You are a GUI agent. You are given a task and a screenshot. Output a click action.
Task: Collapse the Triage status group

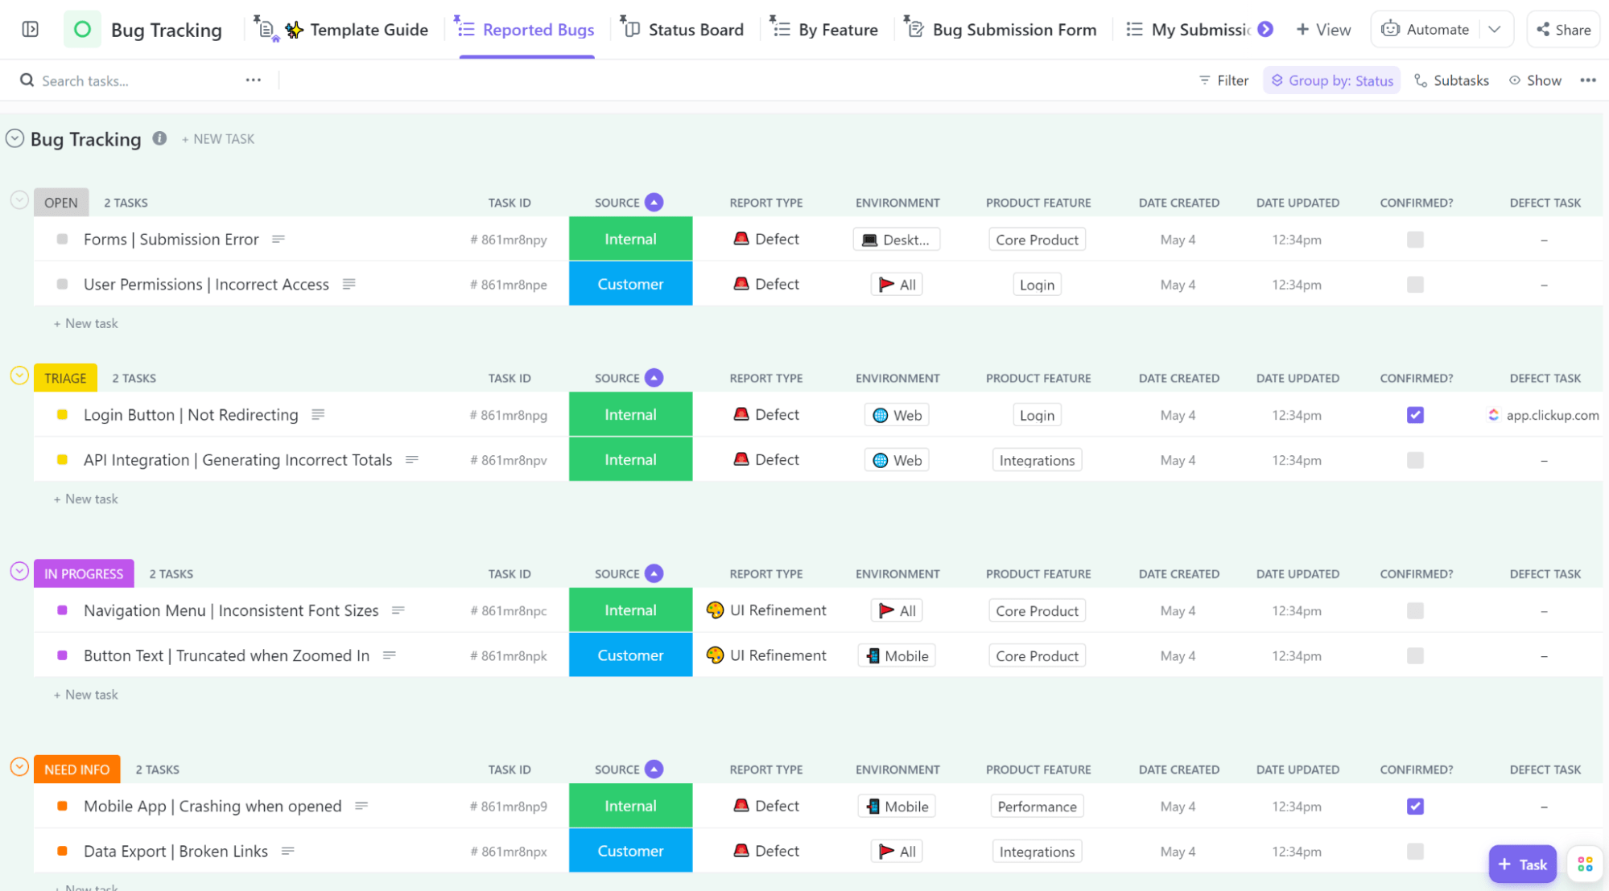19,376
